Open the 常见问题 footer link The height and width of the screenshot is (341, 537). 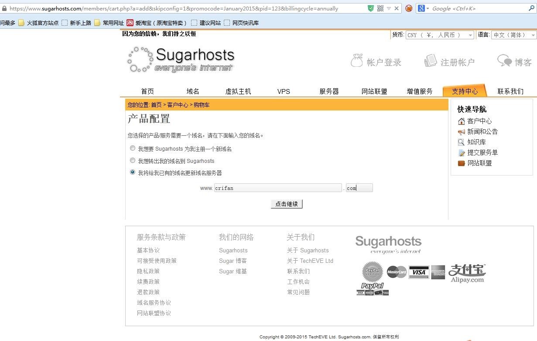[x=298, y=292]
